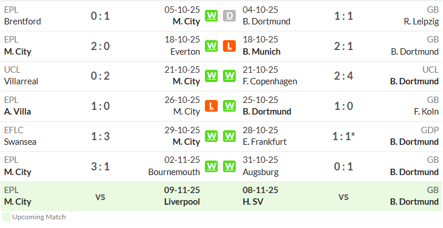
Task: Click the orange L badge for A. Villa match
Action: tap(211, 106)
